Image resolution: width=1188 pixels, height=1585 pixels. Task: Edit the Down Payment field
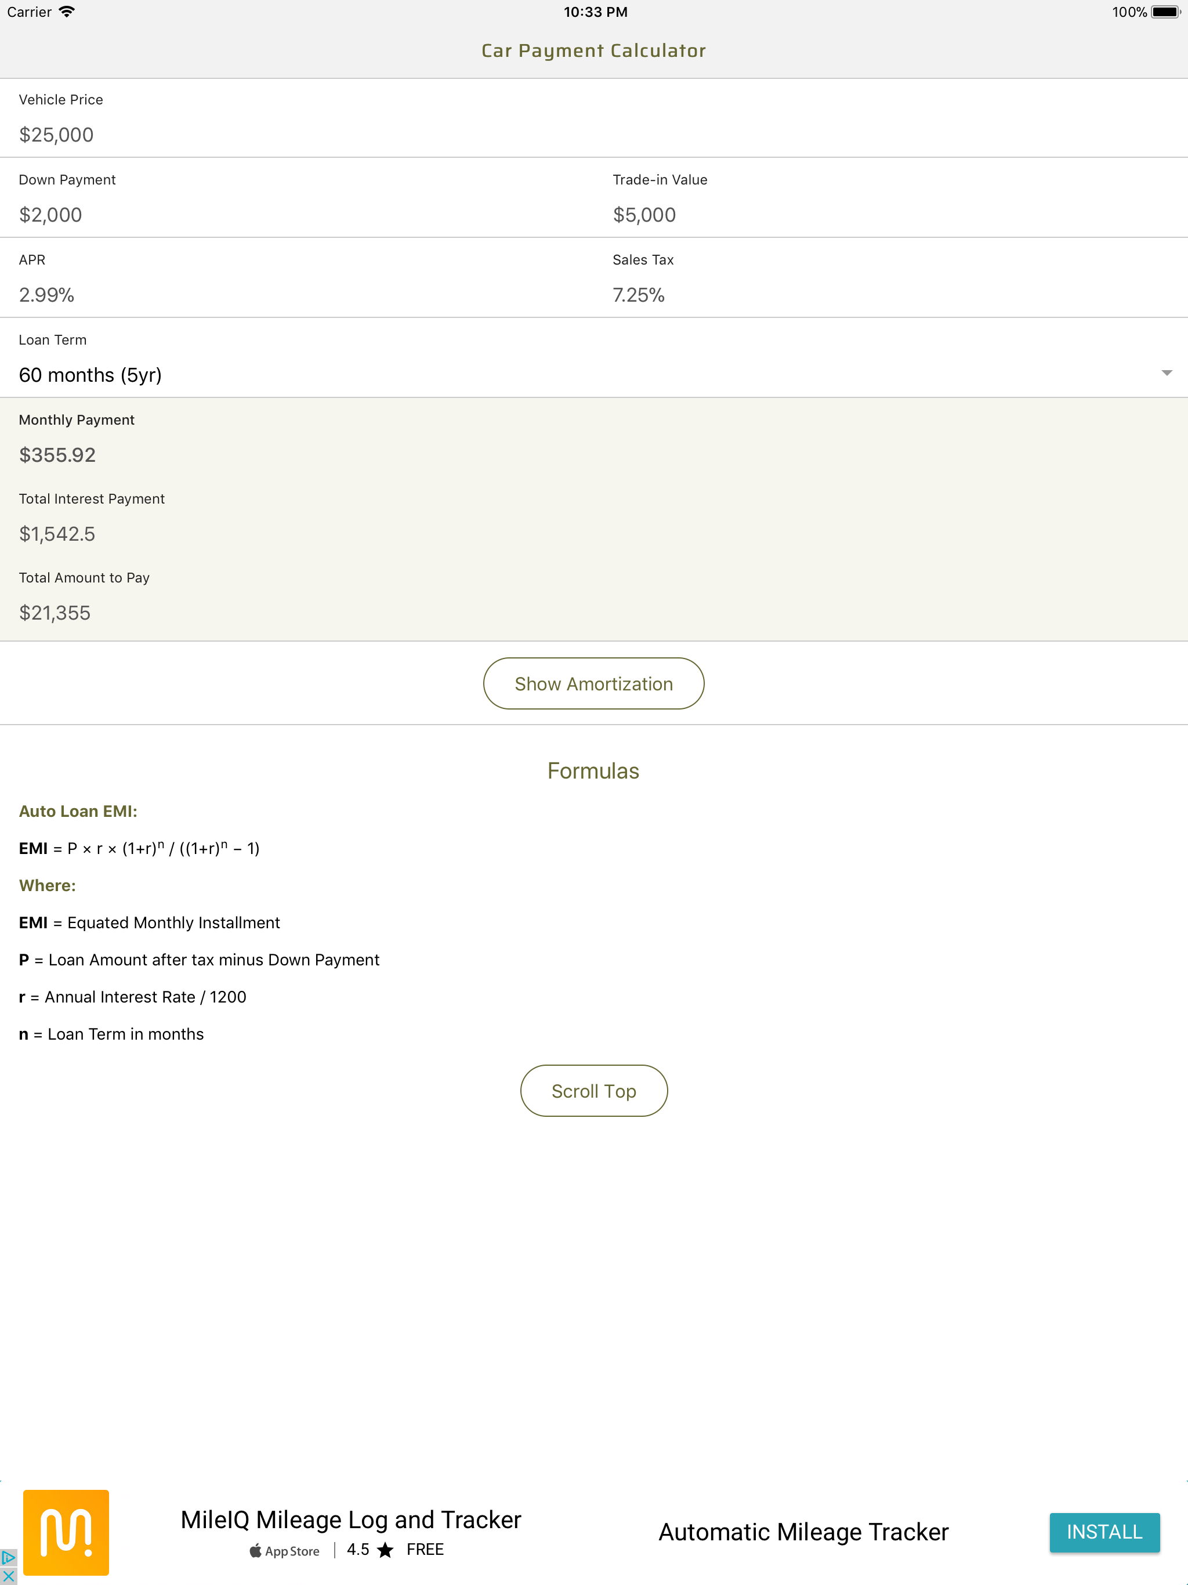click(51, 215)
